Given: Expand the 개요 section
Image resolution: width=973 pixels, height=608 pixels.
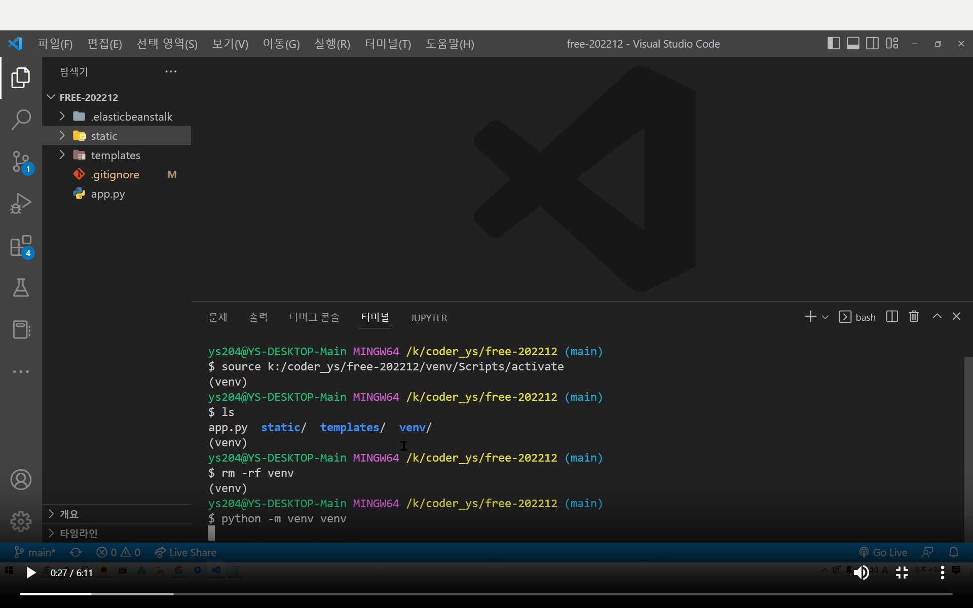Looking at the screenshot, I should [x=117, y=514].
